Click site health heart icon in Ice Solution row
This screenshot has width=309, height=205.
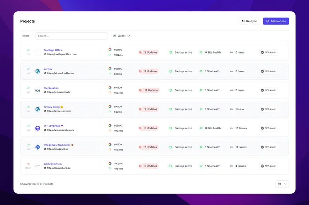point(201,90)
